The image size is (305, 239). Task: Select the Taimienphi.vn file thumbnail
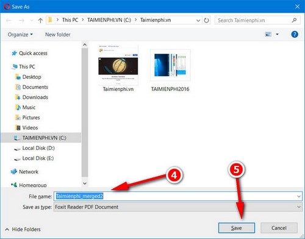tap(118, 68)
